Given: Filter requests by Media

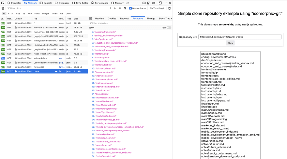Looking at the screenshot, I should pyautogui.click(x=54, y=14).
